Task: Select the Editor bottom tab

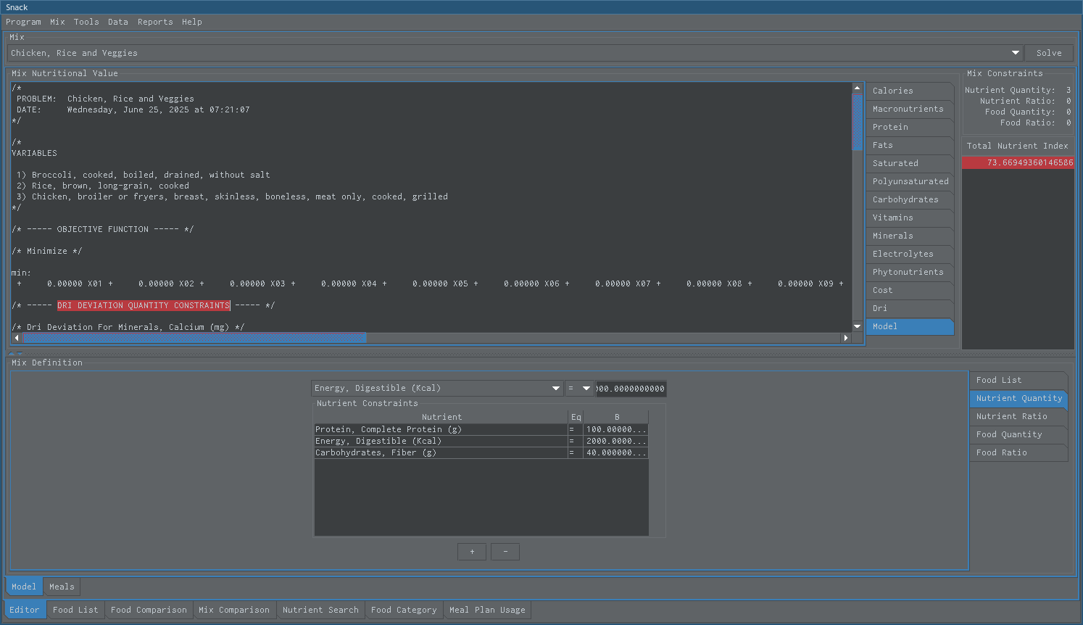Action: [x=25, y=610]
